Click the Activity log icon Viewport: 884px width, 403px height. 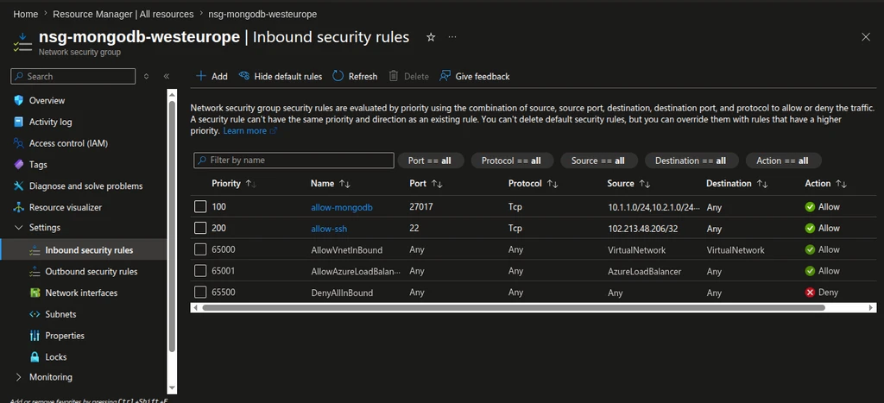[x=19, y=122]
